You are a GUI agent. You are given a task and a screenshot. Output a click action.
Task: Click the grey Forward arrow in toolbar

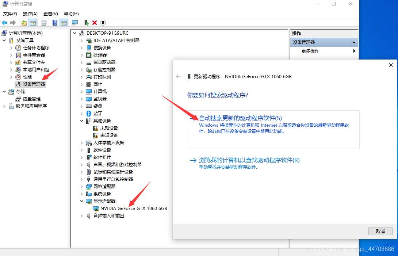(x=12, y=23)
